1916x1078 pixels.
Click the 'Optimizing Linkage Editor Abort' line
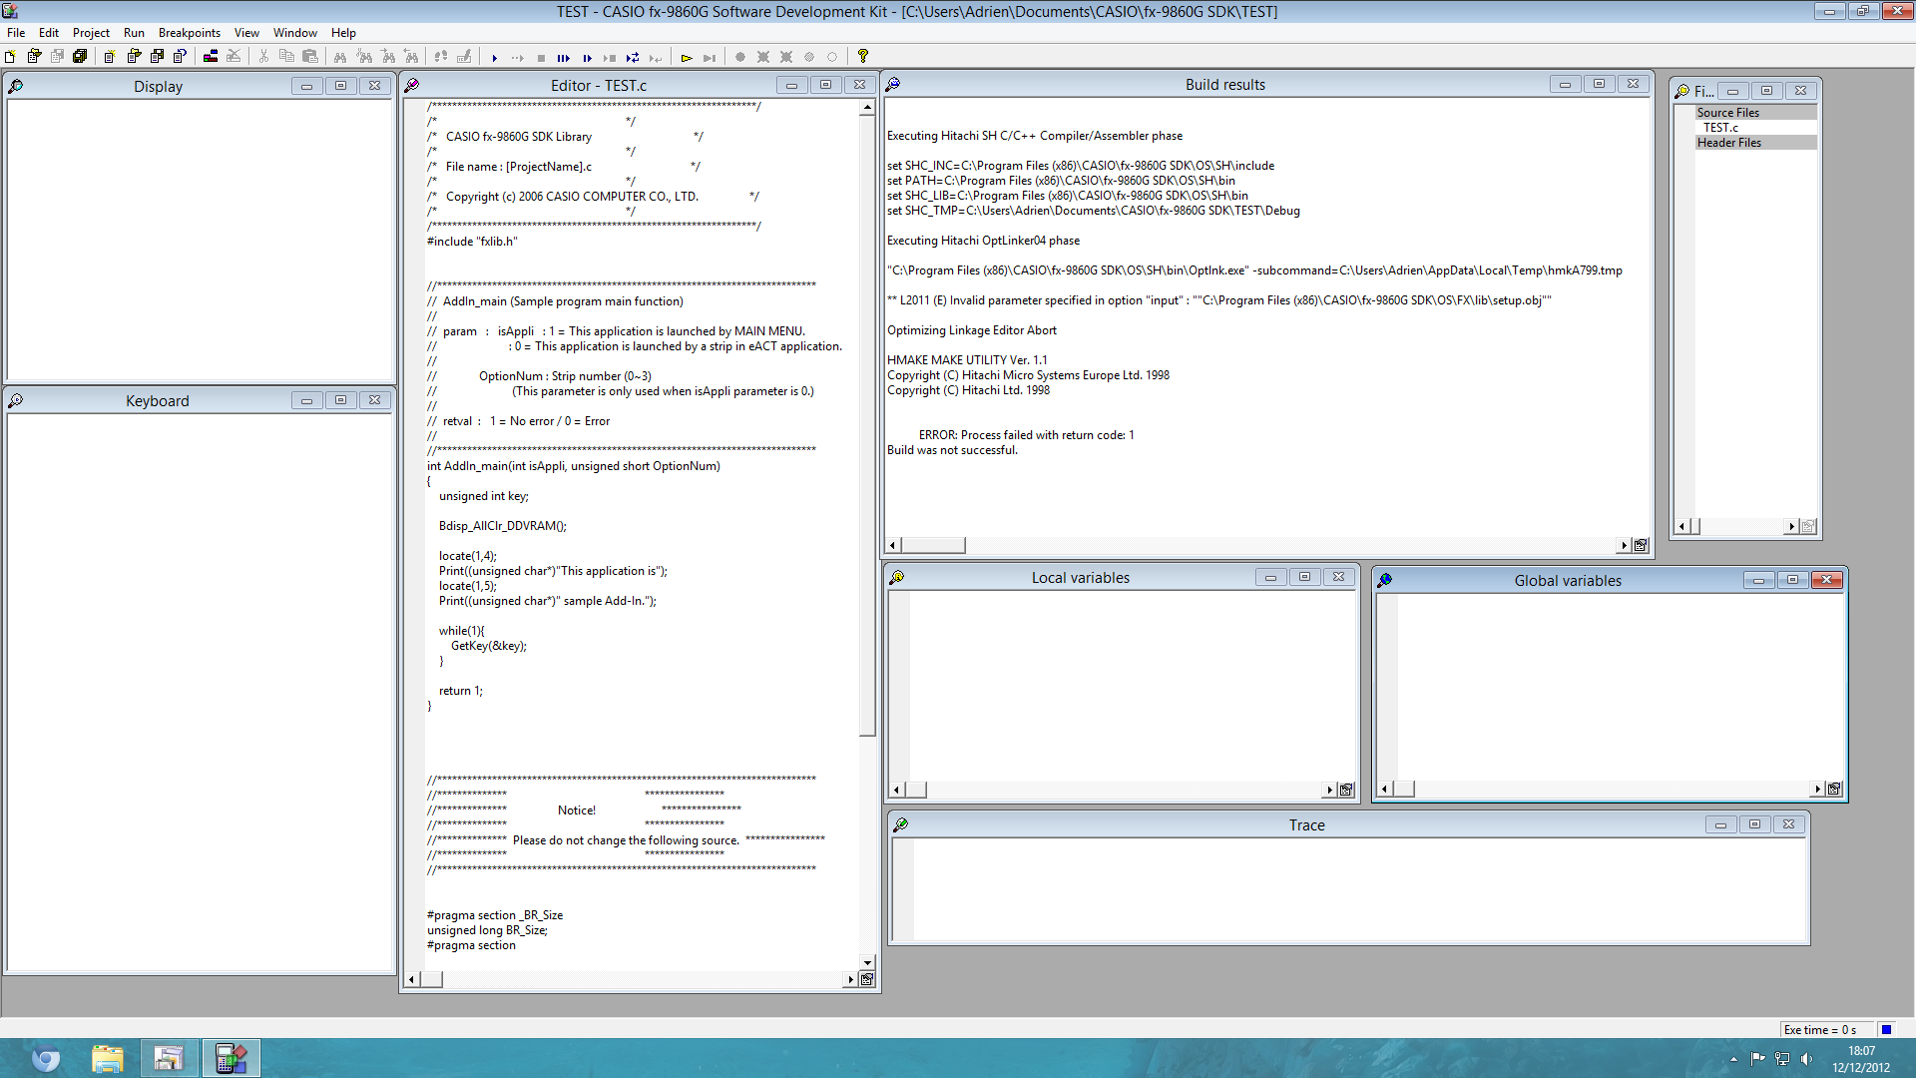click(971, 330)
